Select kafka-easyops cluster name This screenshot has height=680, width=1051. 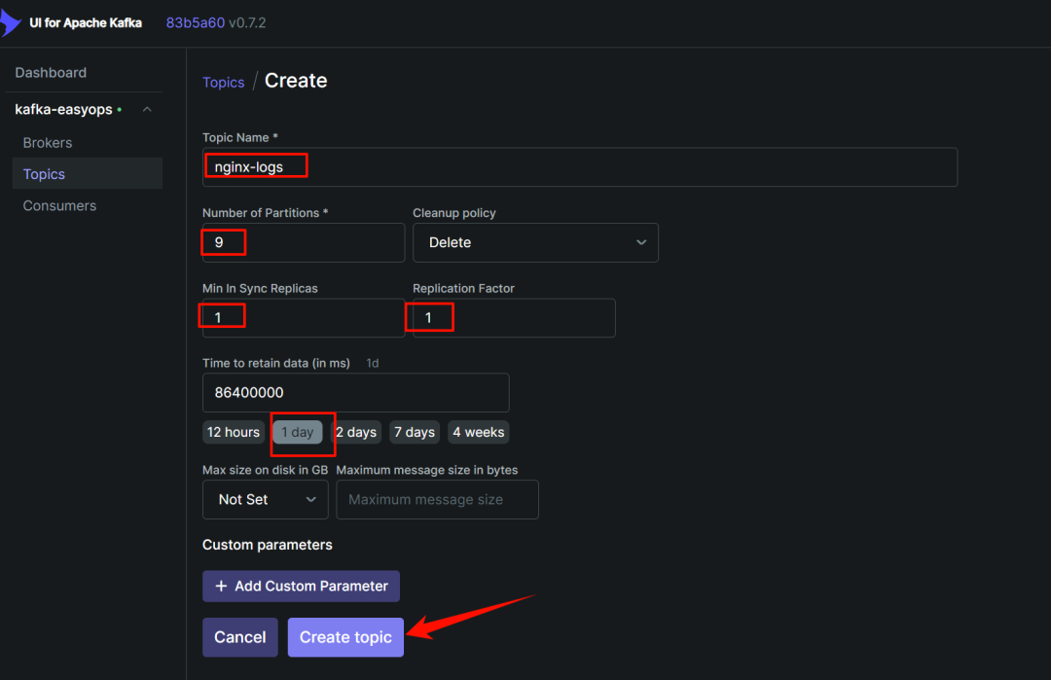(x=63, y=109)
